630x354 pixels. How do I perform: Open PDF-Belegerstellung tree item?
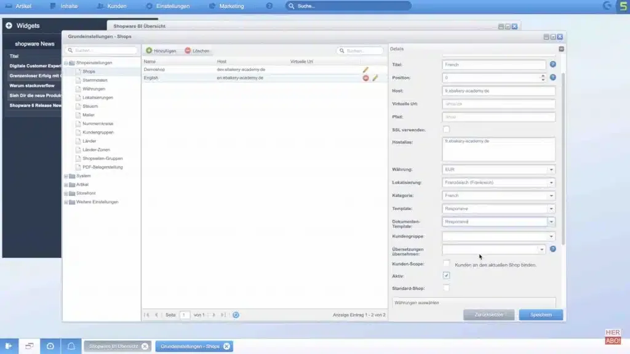pos(103,167)
